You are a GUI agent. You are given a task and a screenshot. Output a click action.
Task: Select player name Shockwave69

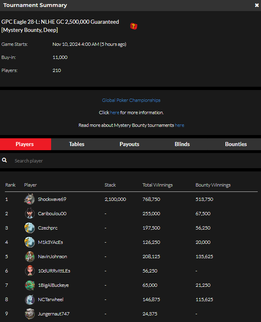pos(52,199)
